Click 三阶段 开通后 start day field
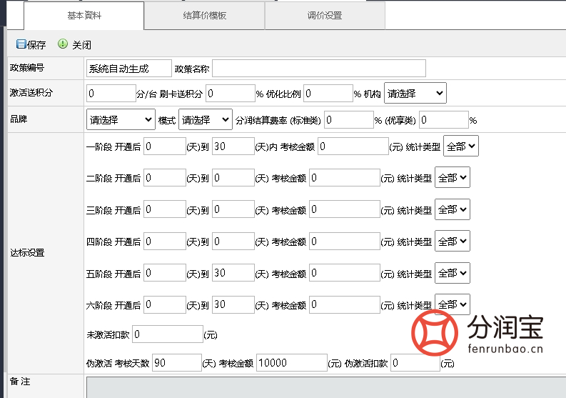The height and width of the screenshot is (398, 566). click(165, 209)
